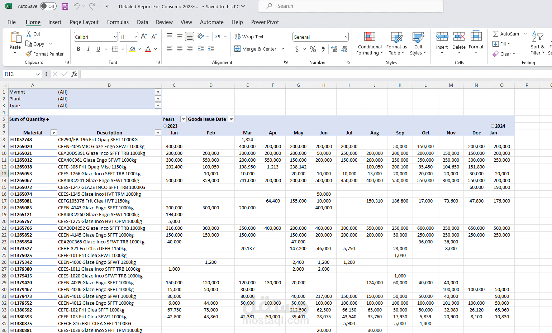Toggle Middle Align vertical alignment
This screenshot has height=333, width=552.
(180, 36)
